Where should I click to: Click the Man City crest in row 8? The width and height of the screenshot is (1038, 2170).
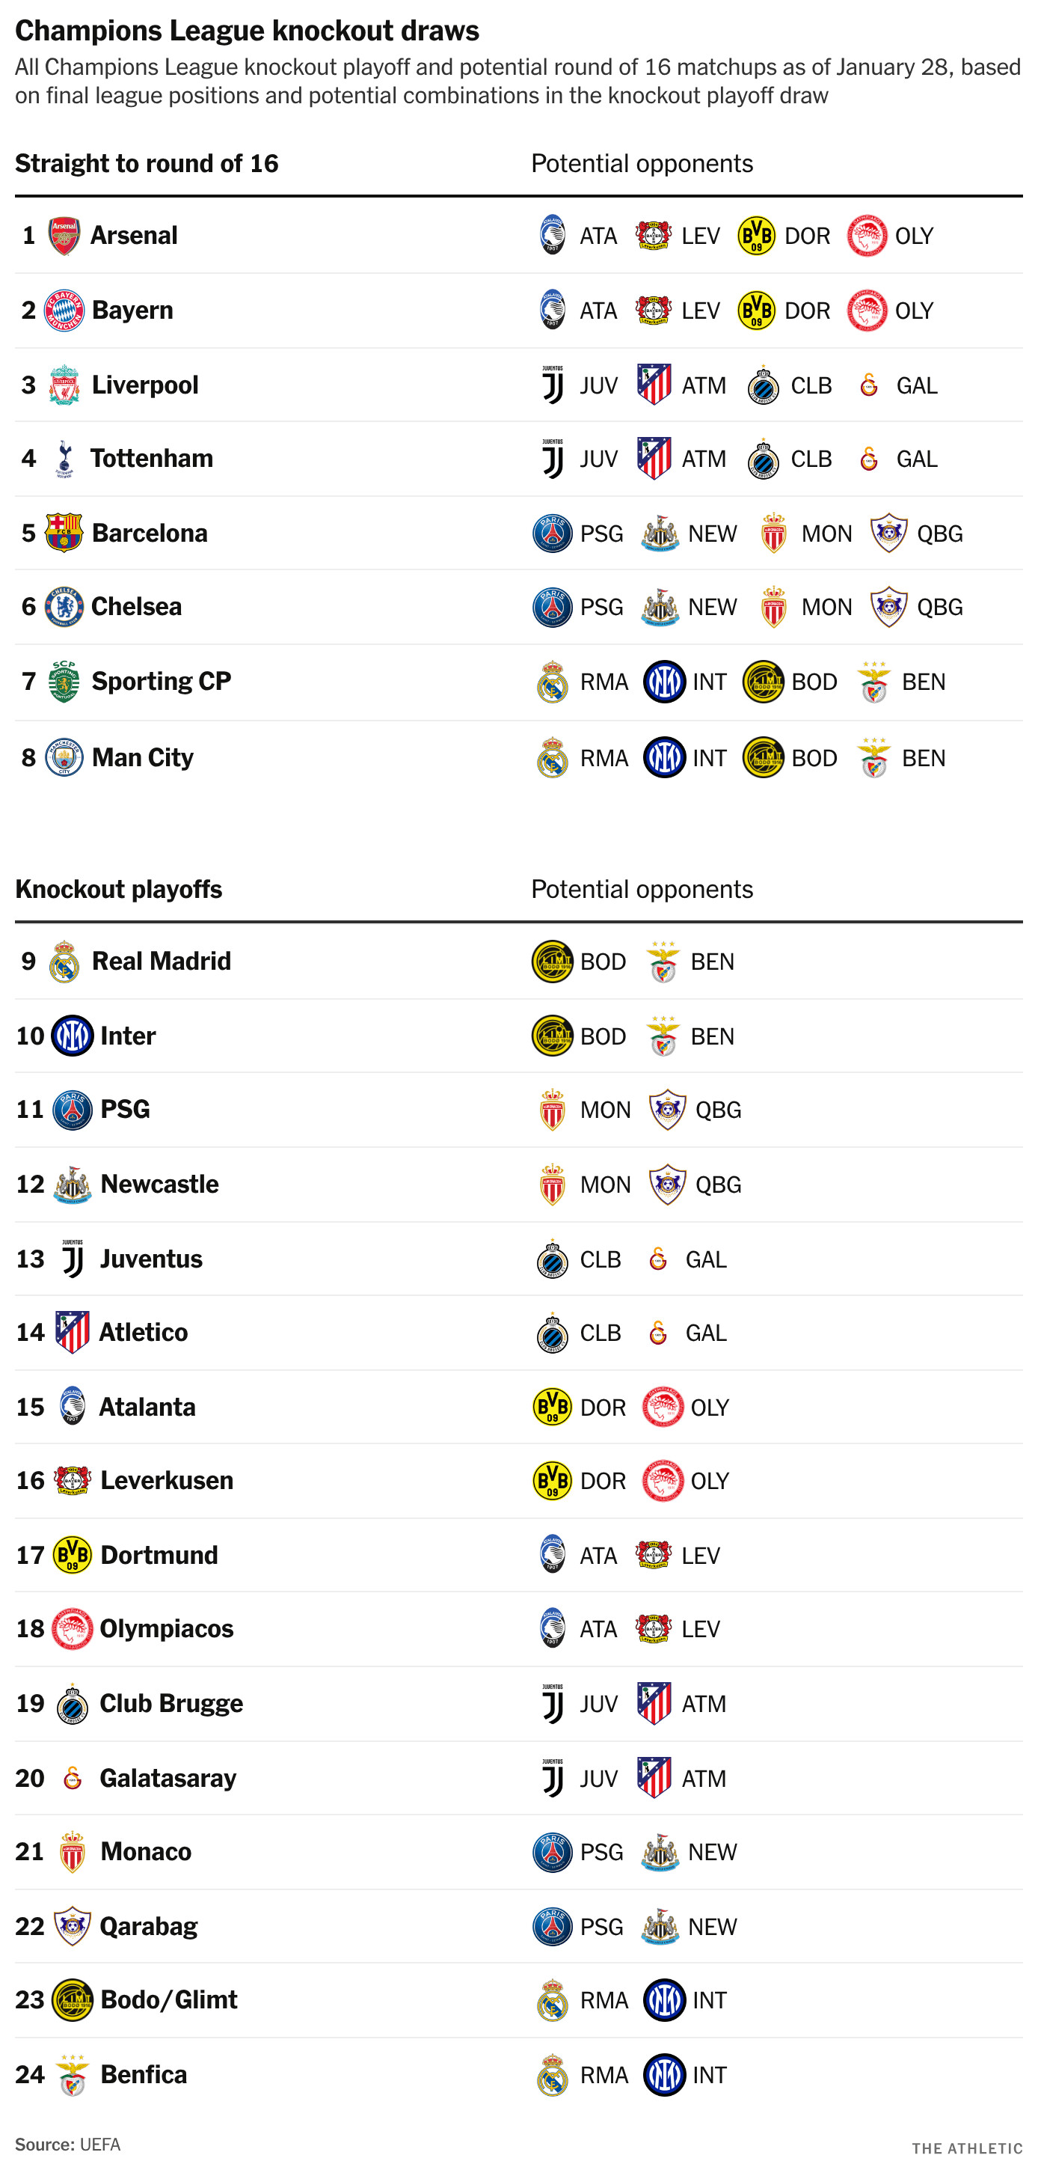[x=64, y=757]
